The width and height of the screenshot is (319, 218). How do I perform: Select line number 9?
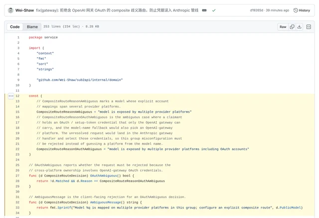(18, 80)
